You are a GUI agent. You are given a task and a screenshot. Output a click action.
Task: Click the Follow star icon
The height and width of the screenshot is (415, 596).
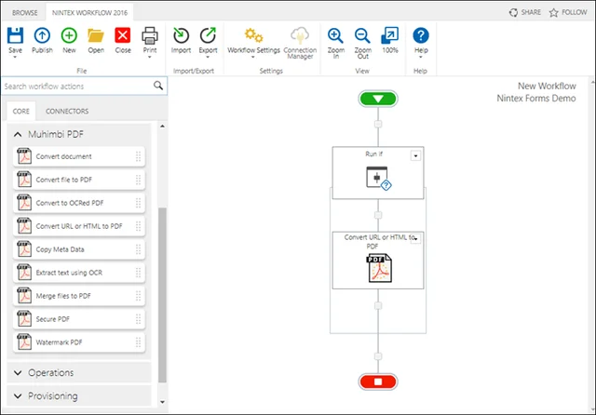pos(553,12)
